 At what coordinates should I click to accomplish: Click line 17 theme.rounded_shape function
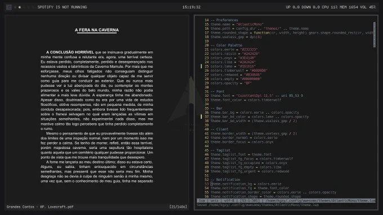point(292,33)
